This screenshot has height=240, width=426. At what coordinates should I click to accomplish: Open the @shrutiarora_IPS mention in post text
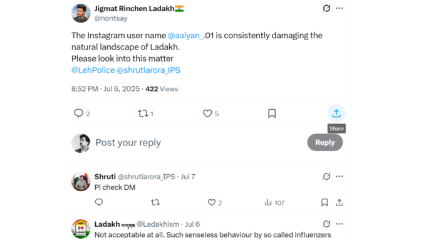tap(148, 70)
